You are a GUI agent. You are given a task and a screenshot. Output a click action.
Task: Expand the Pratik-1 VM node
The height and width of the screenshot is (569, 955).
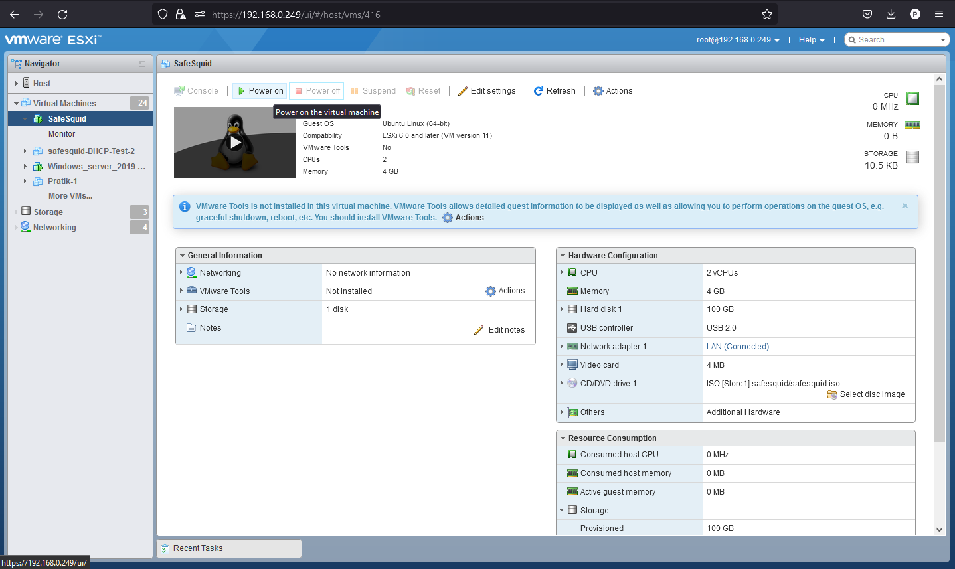click(25, 181)
